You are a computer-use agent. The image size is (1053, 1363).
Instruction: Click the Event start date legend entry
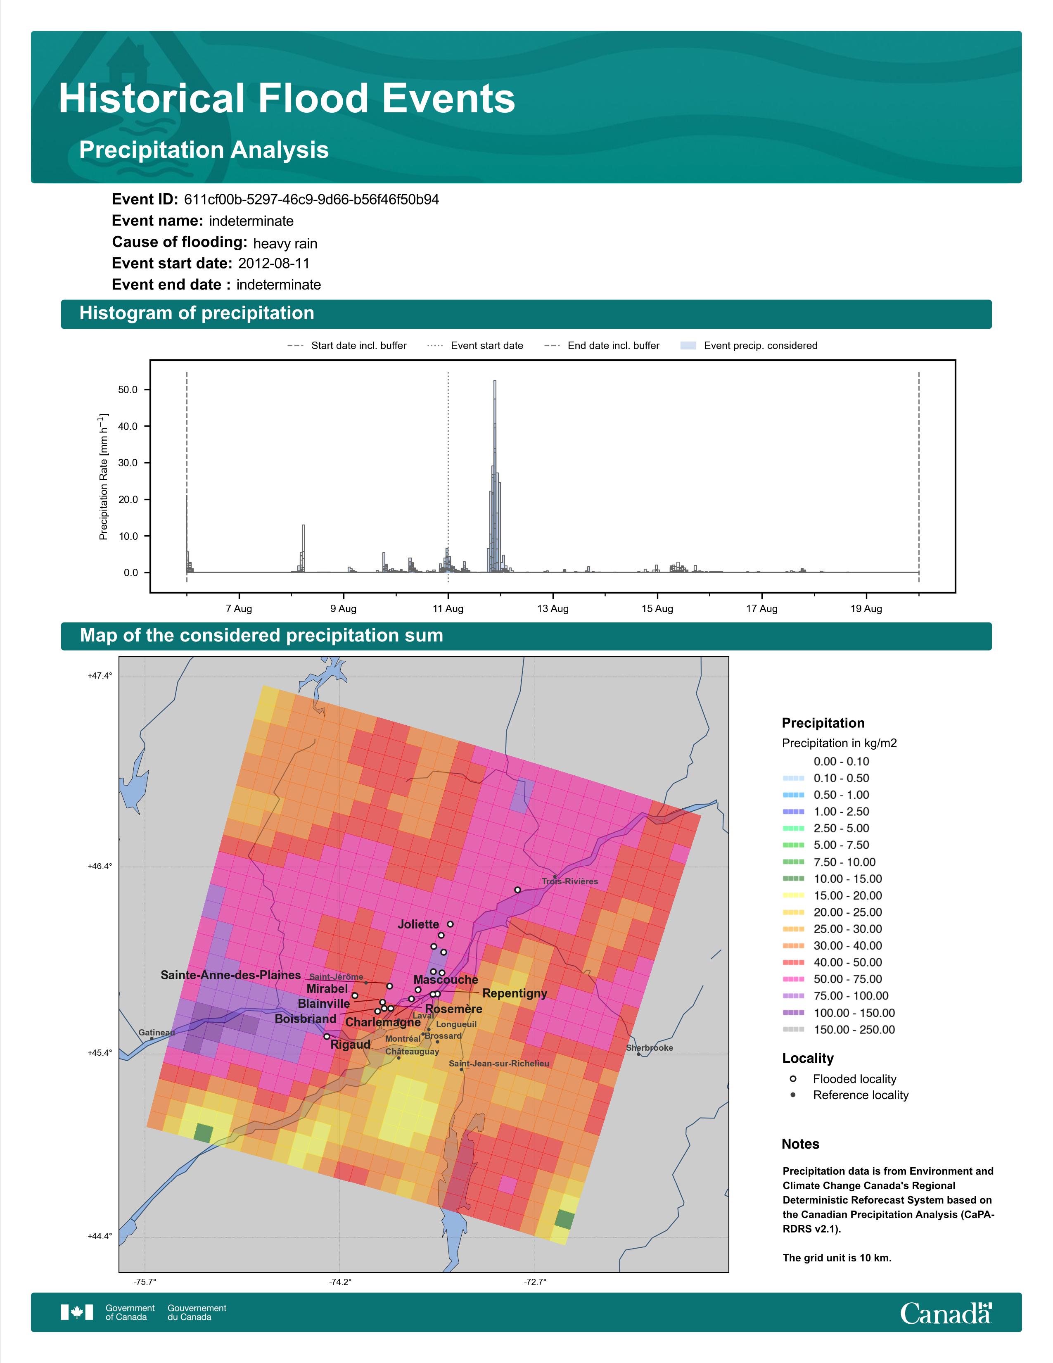[475, 346]
